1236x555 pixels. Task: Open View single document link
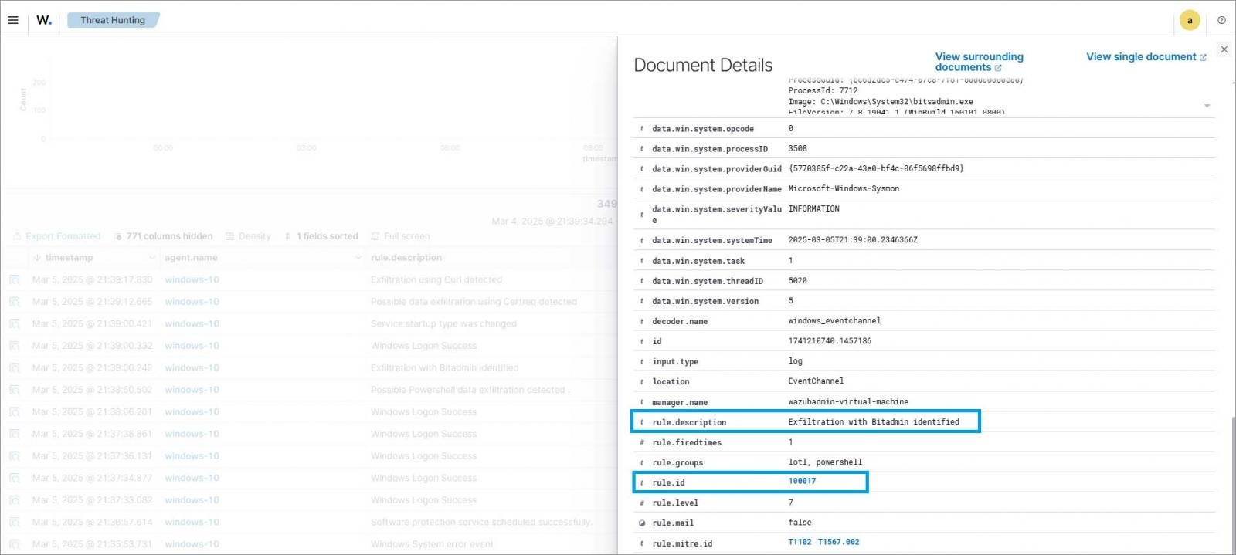pos(1146,57)
